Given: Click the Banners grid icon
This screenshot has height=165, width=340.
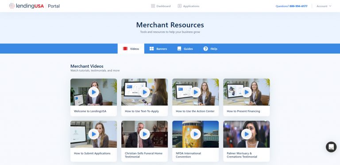Looking at the screenshot, I should tap(151, 49).
